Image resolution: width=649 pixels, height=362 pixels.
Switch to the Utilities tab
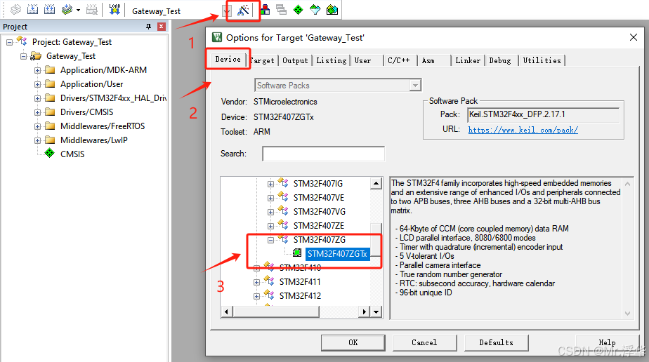coord(542,61)
